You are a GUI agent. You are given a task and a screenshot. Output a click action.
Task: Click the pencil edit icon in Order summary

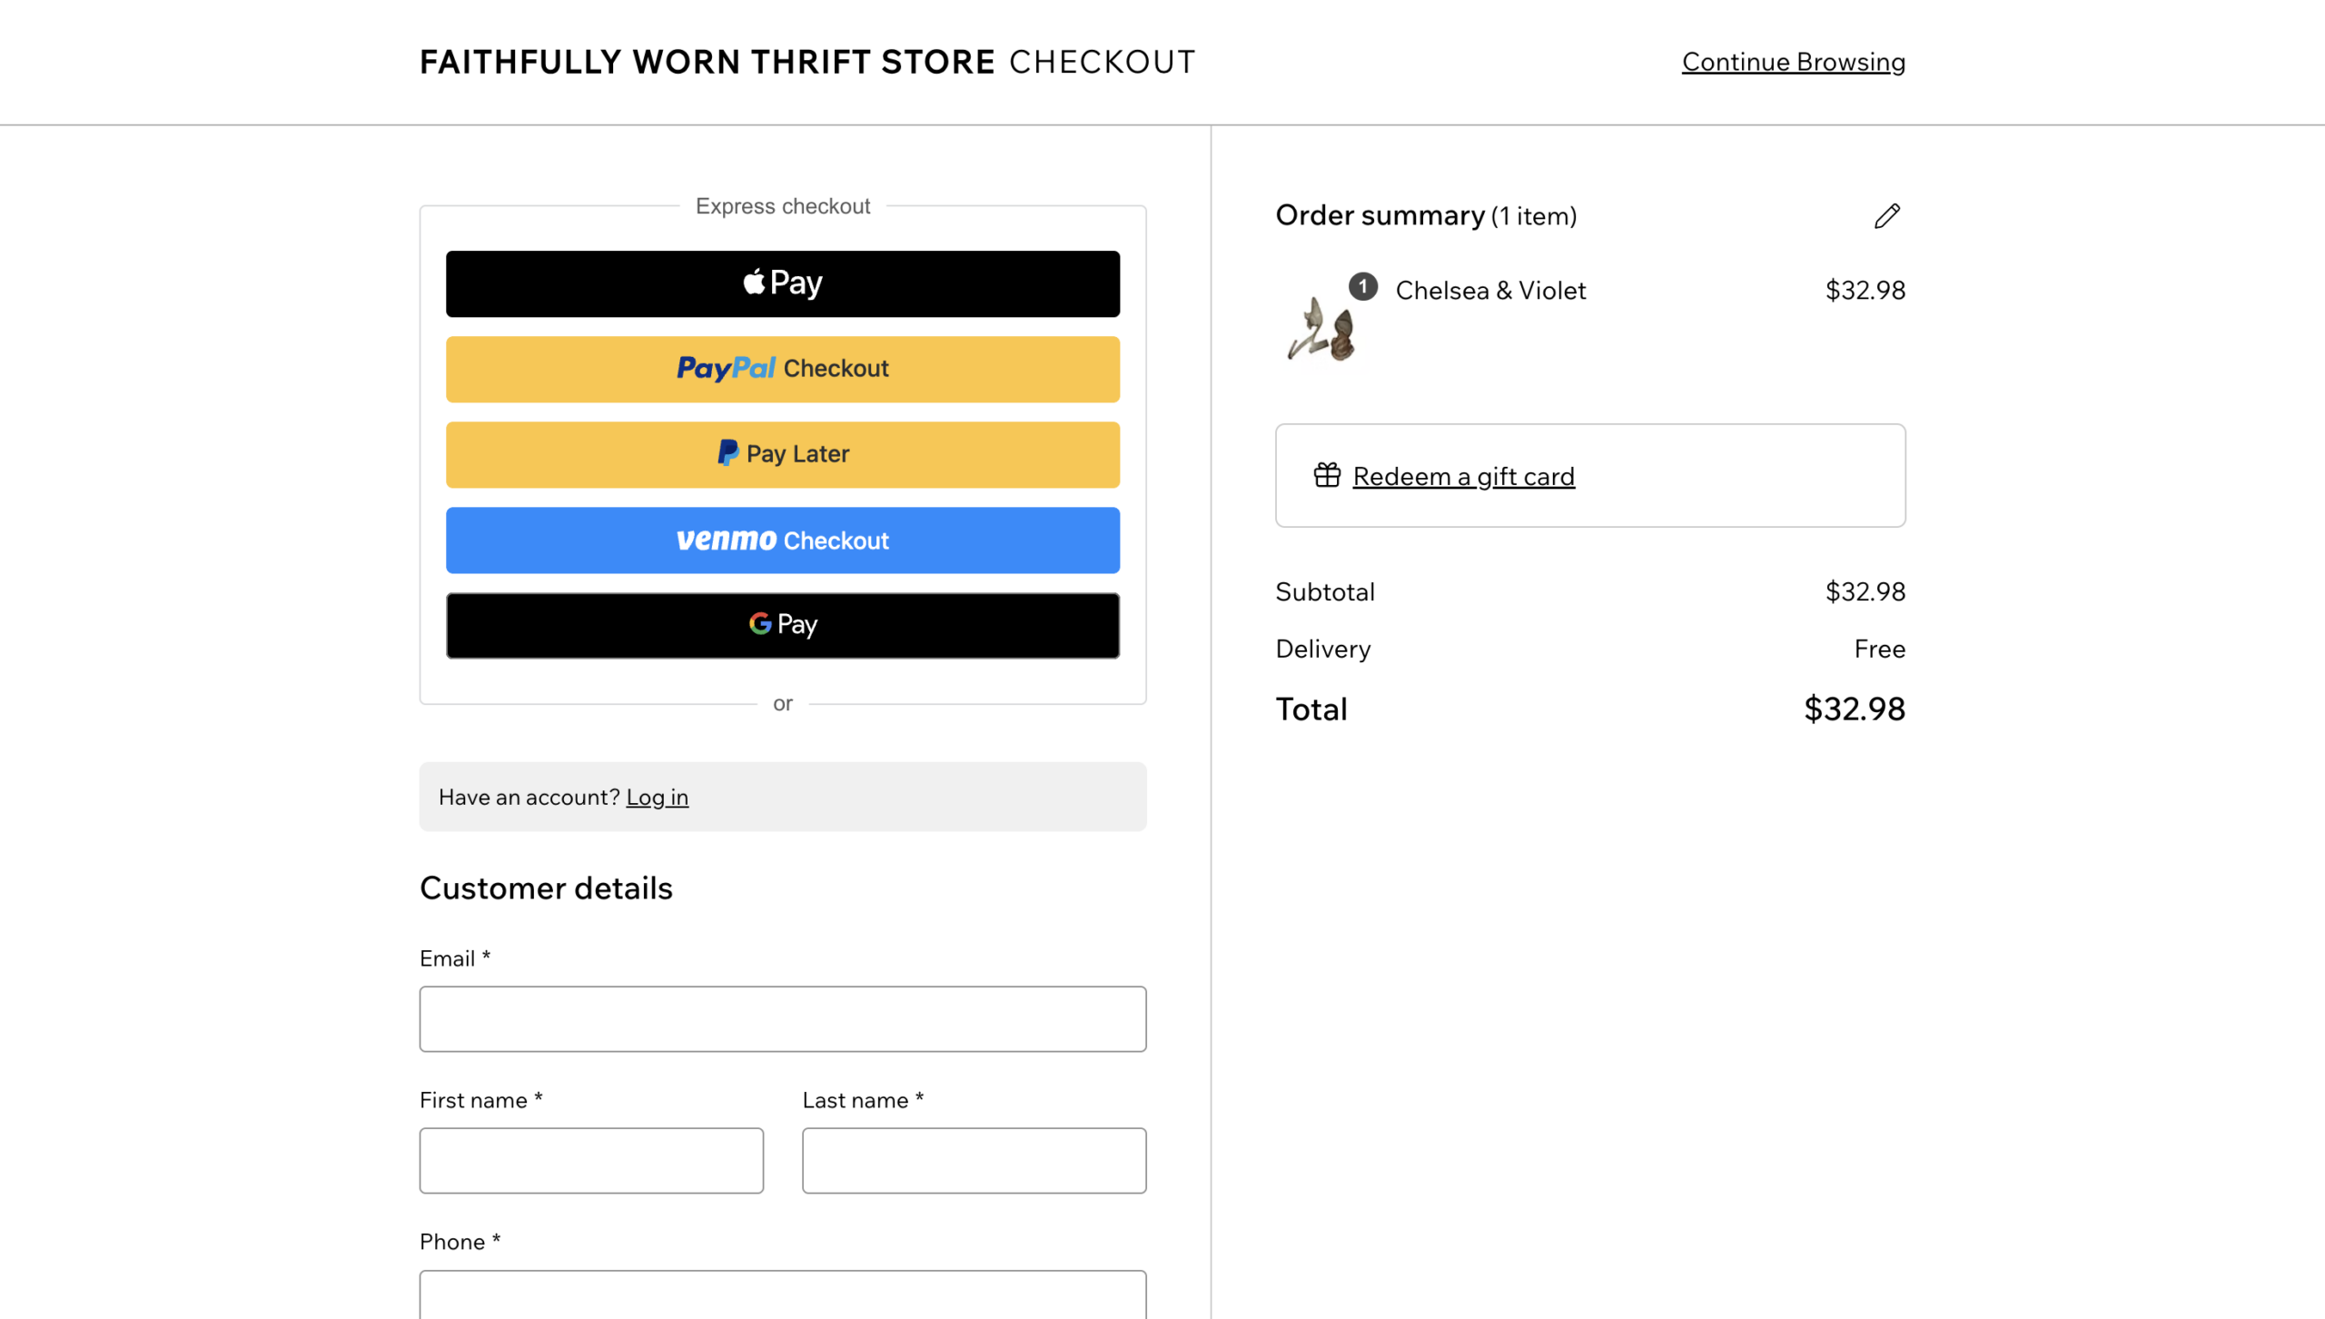(1886, 216)
